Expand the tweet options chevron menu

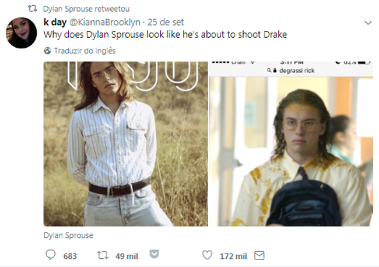[367, 23]
